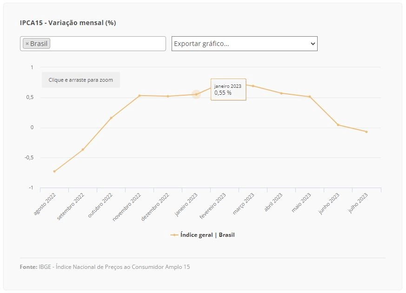406x293 pixels.
Task: Select the agosto 2022 data point
Action: 54,171
